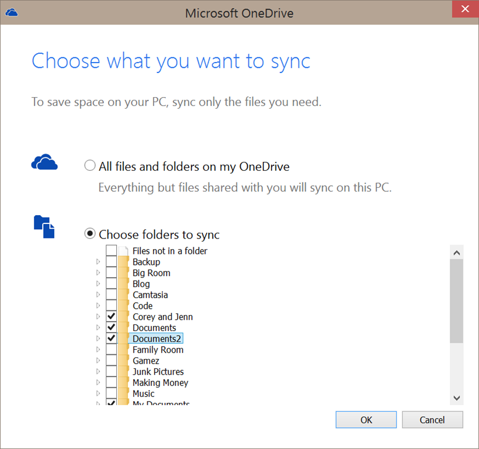Click the OneDrive cloud icon in the title bar

[12, 13]
